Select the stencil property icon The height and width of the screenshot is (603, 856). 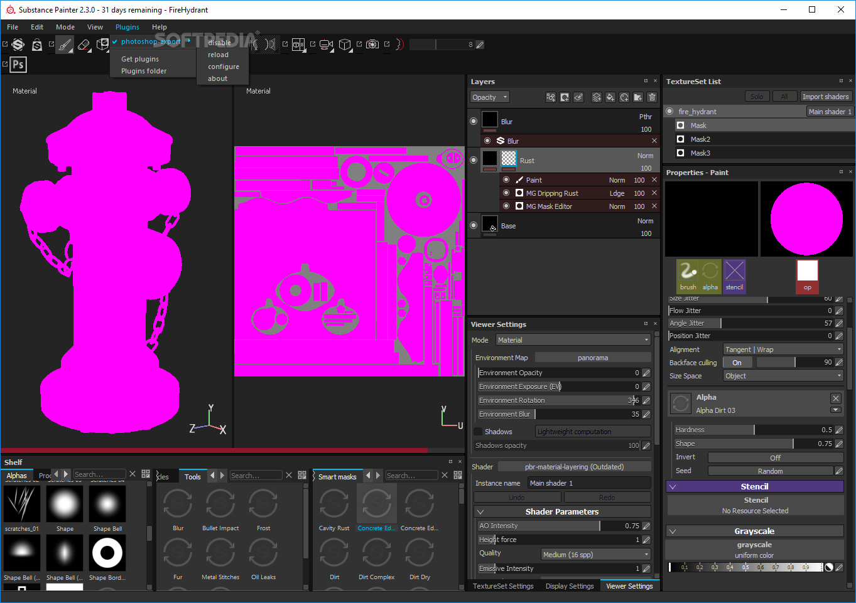[x=734, y=275]
